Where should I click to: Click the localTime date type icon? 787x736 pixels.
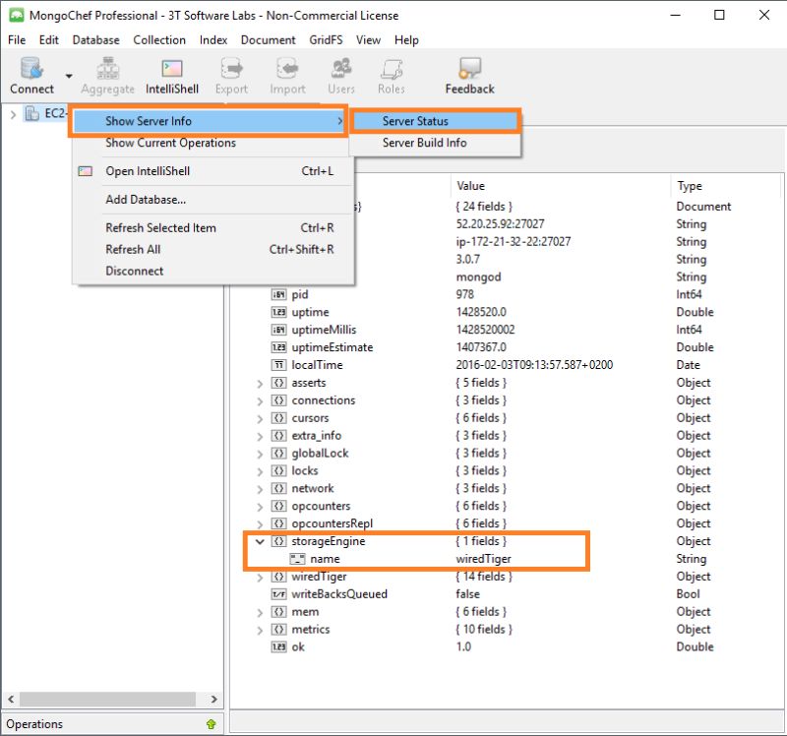pos(278,365)
